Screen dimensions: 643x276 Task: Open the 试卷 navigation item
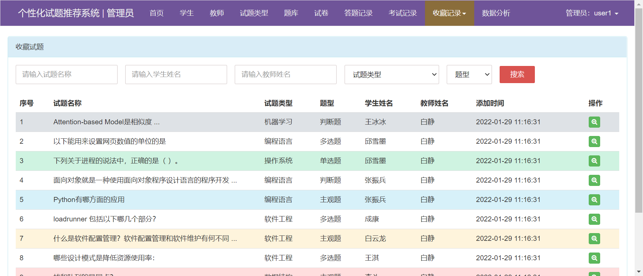(321, 13)
